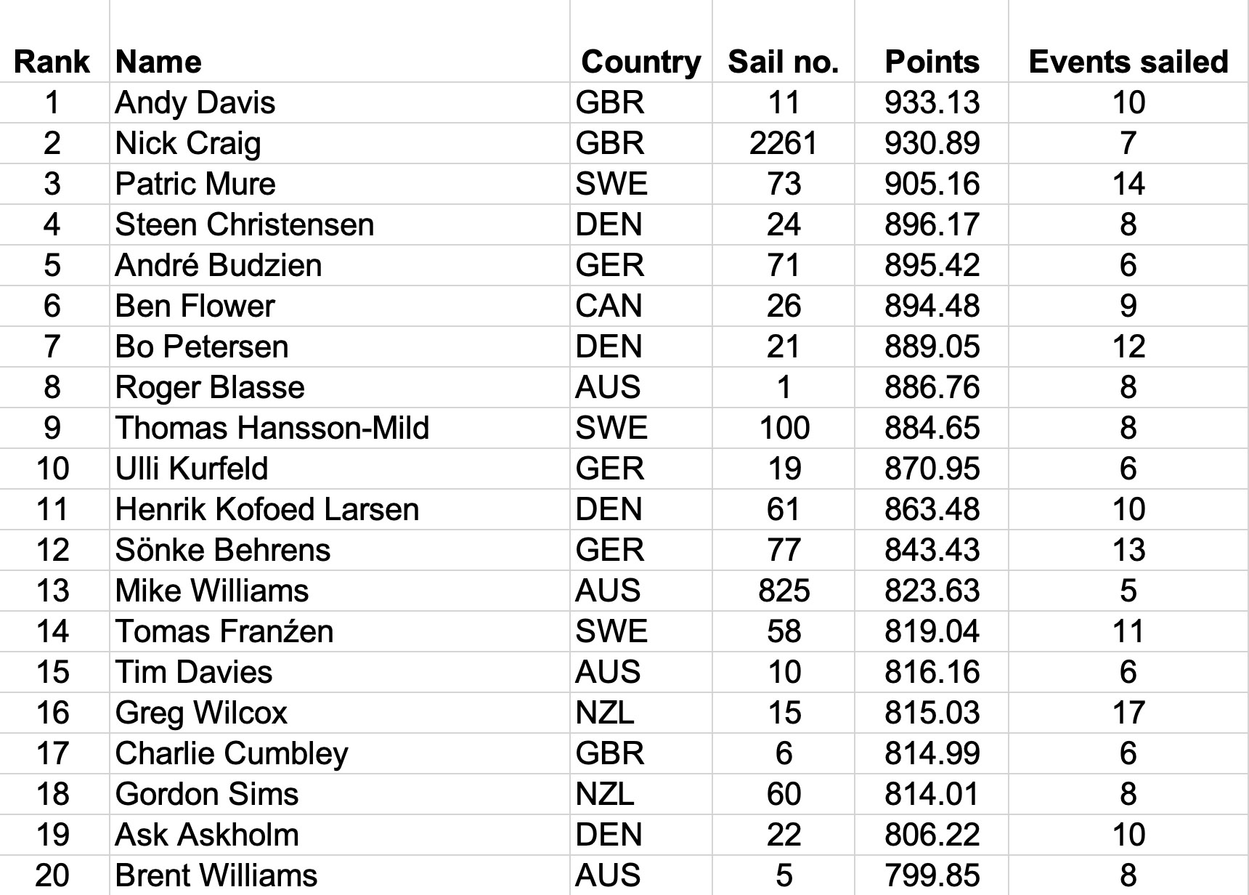Select the Events sailed header cell
This screenshot has width=1249, height=895.
pyautogui.click(x=1128, y=62)
